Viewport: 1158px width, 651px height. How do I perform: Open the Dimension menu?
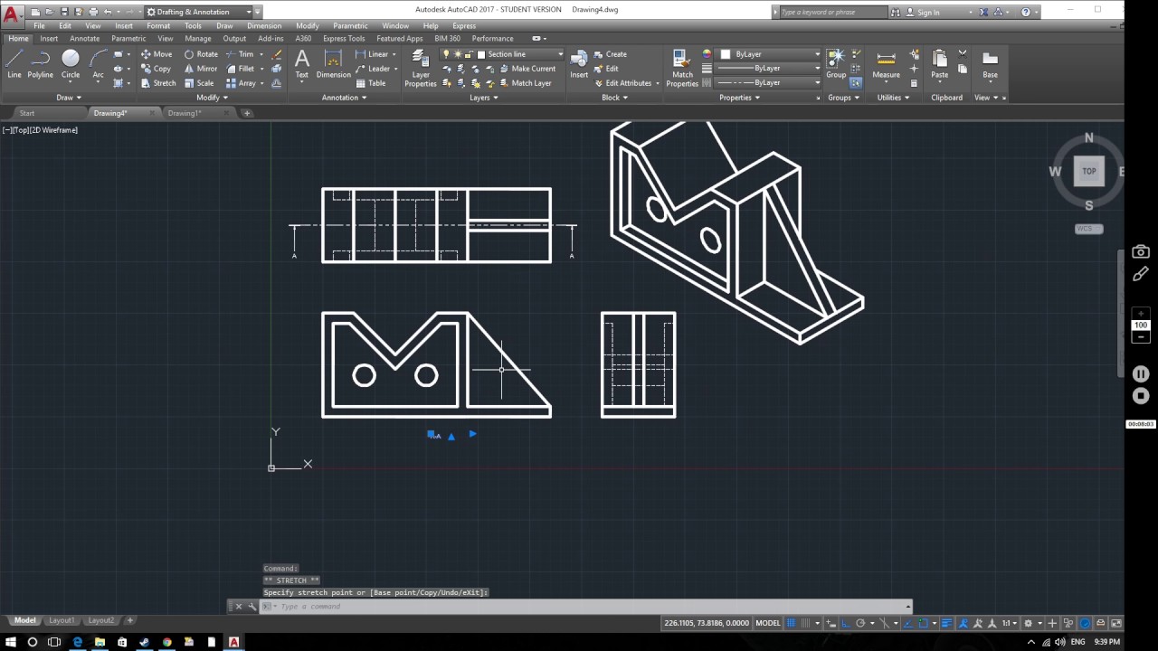click(264, 26)
